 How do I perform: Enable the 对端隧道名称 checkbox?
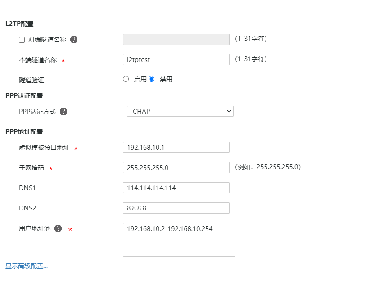point(22,40)
